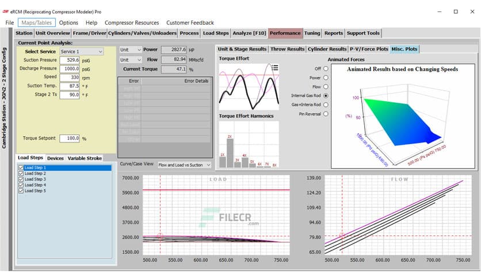Click the Flow value field 82.94
Viewport: 481px width, 278px height.
pyautogui.click(x=174, y=59)
